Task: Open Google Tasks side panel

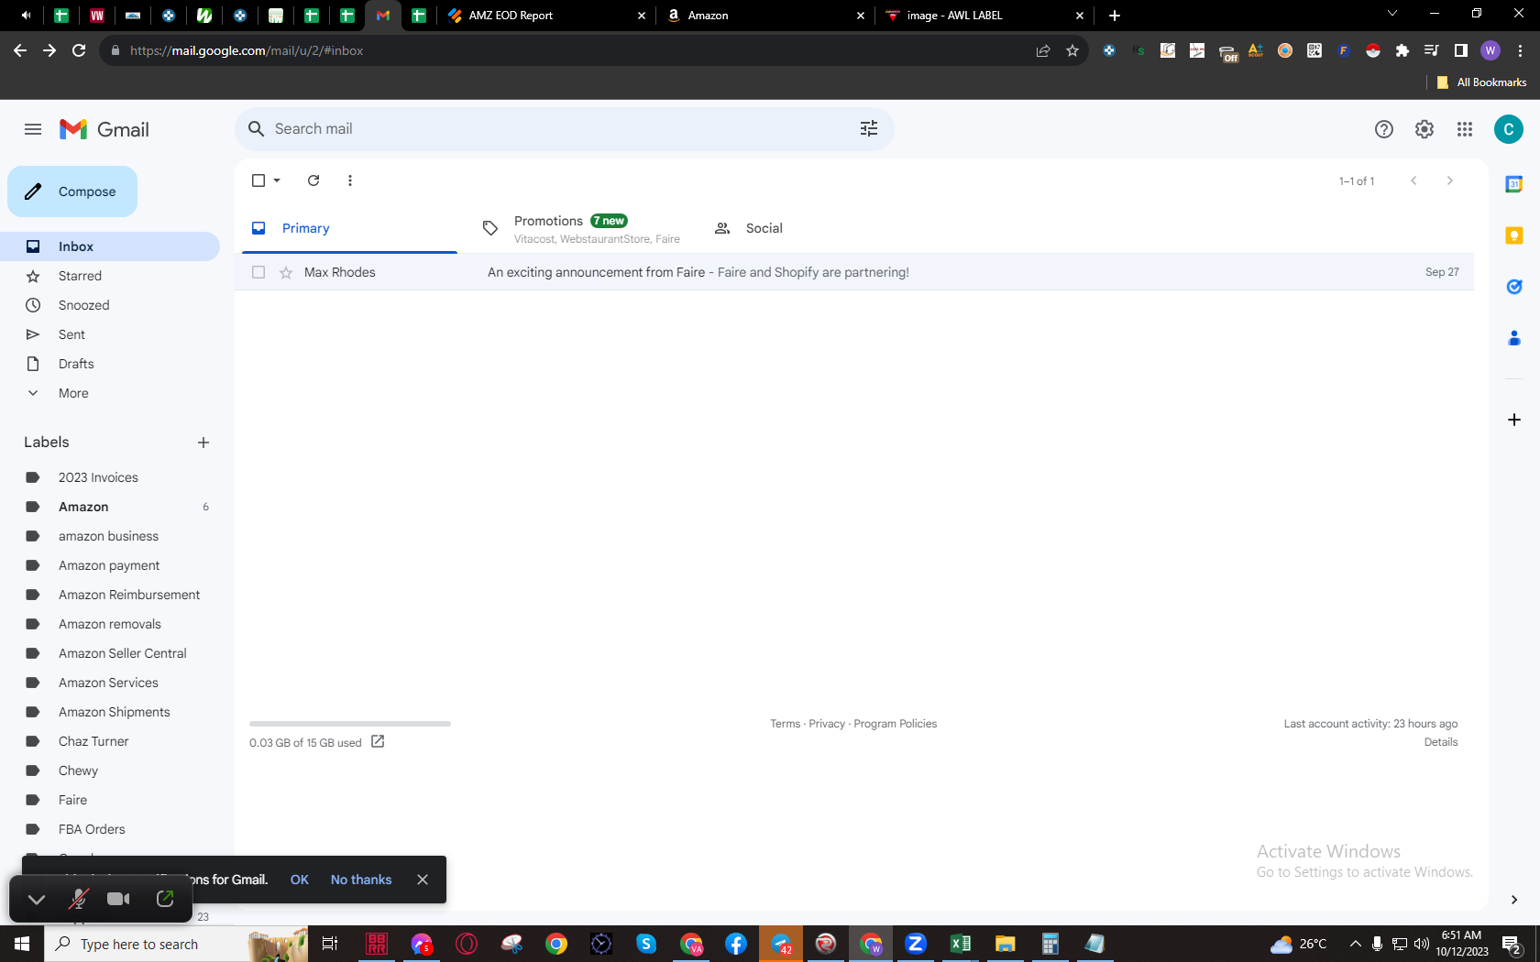Action: pos(1514,287)
